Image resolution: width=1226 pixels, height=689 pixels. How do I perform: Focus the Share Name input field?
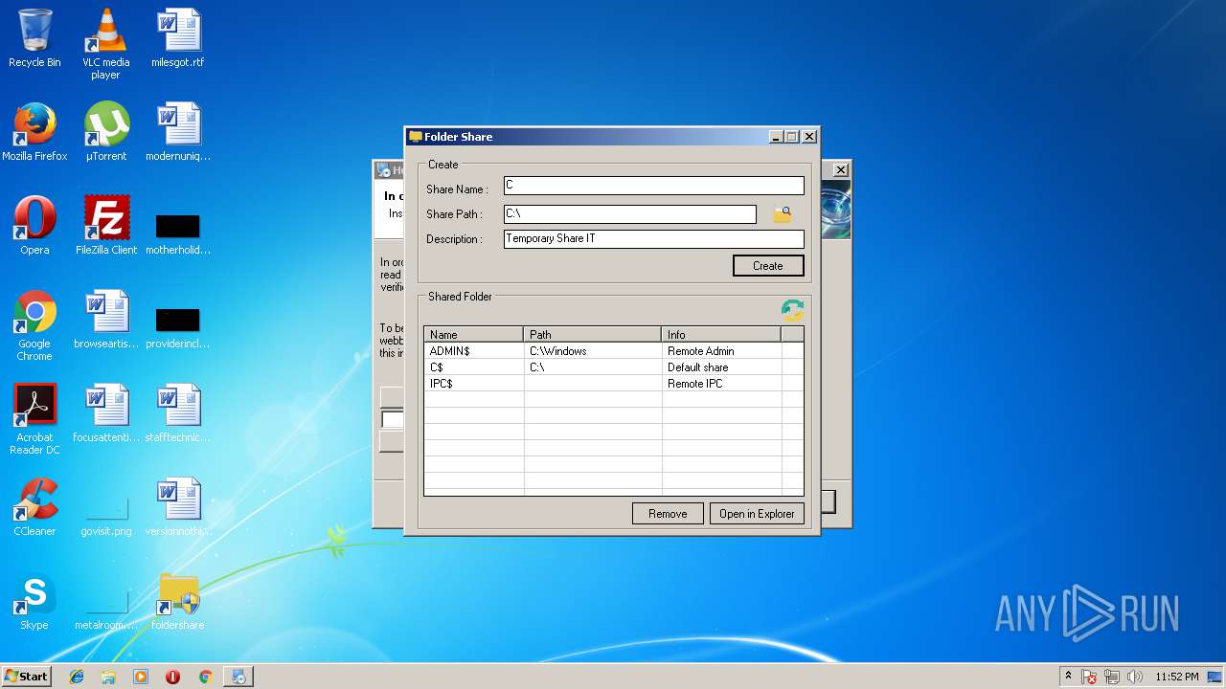(x=654, y=186)
